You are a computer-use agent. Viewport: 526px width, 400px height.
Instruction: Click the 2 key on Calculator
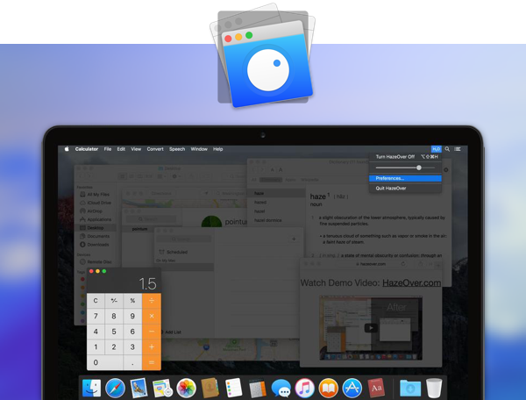click(114, 347)
